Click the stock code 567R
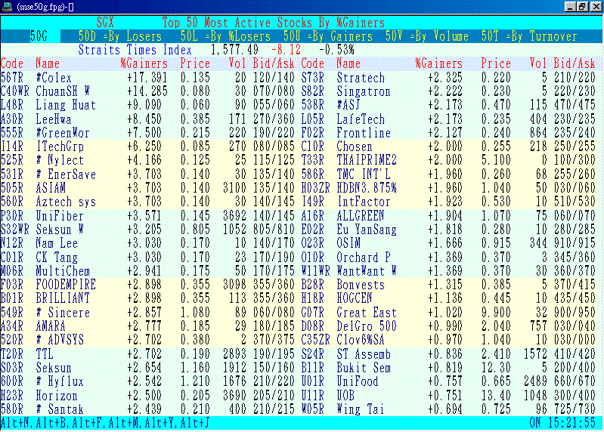Viewport: 604px width, 432px height. click(12, 78)
